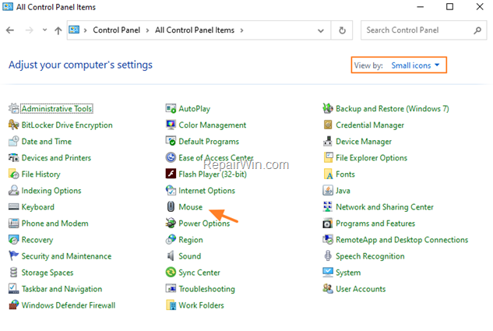Expand the chevron before Control Panel breadcrumb
The height and width of the screenshot is (331, 493).
[85, 30]
